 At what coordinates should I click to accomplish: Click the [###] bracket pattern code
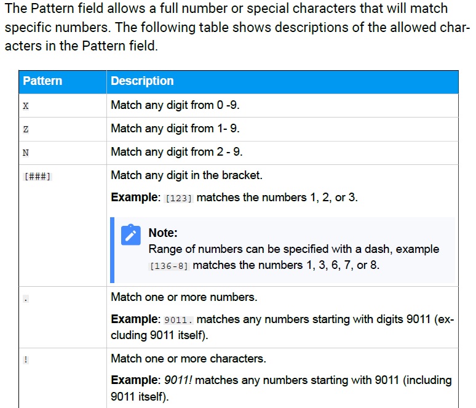pos(38,176)
